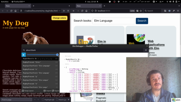Click the grid icon beside bookmark star

[x=137, y=11]
